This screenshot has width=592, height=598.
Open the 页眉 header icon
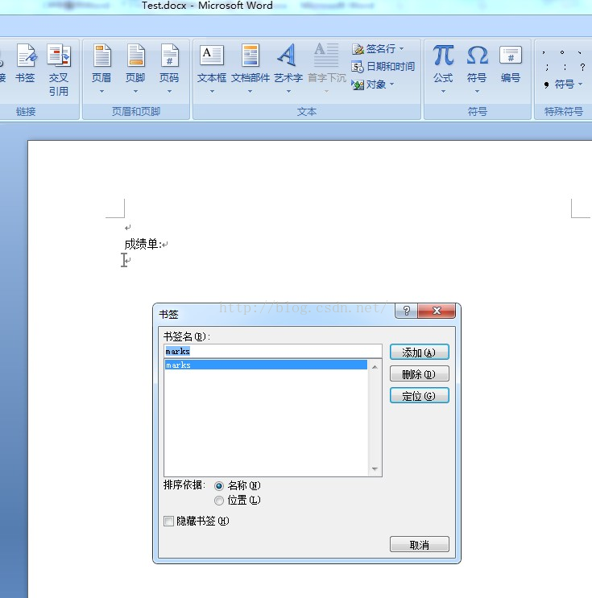(x=101, y=64)
